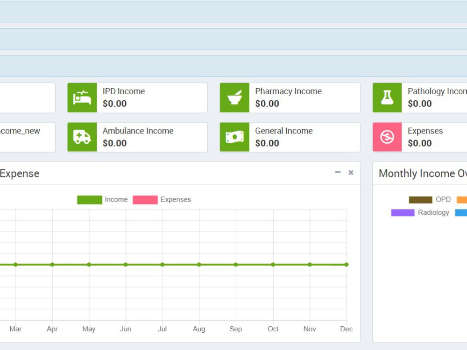467x350 pixels.
Task: Click the Pharmacy Income mortar icon
Action: click(234, 98)
